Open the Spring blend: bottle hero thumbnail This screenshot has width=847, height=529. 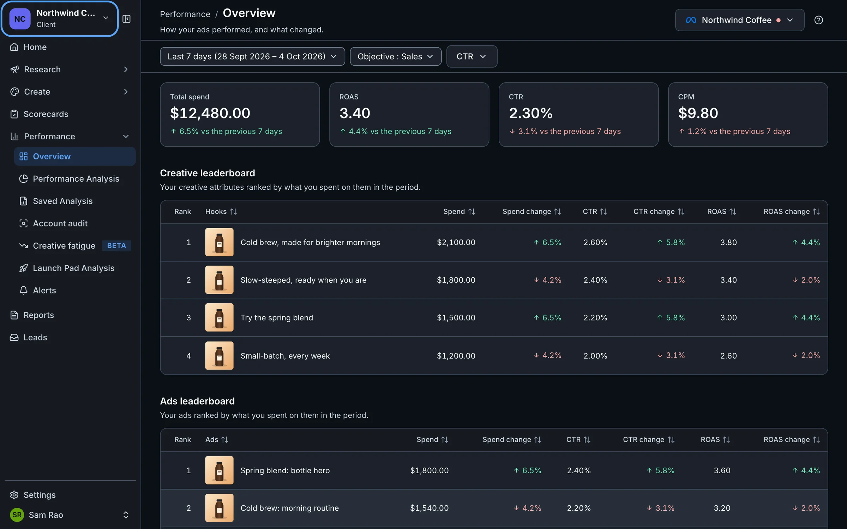point(219,470)
